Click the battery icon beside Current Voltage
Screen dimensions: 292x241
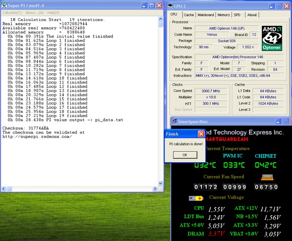(x=196, y=198)
